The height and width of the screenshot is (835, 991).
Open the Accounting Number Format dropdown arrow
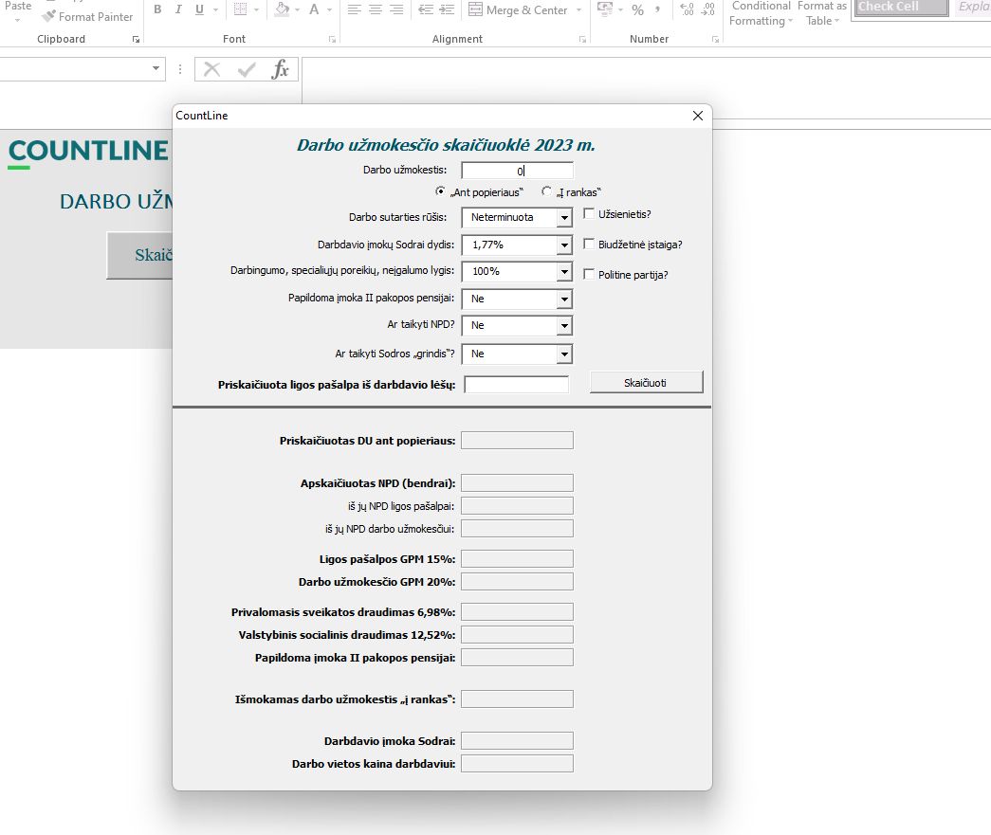coord(620,10)
